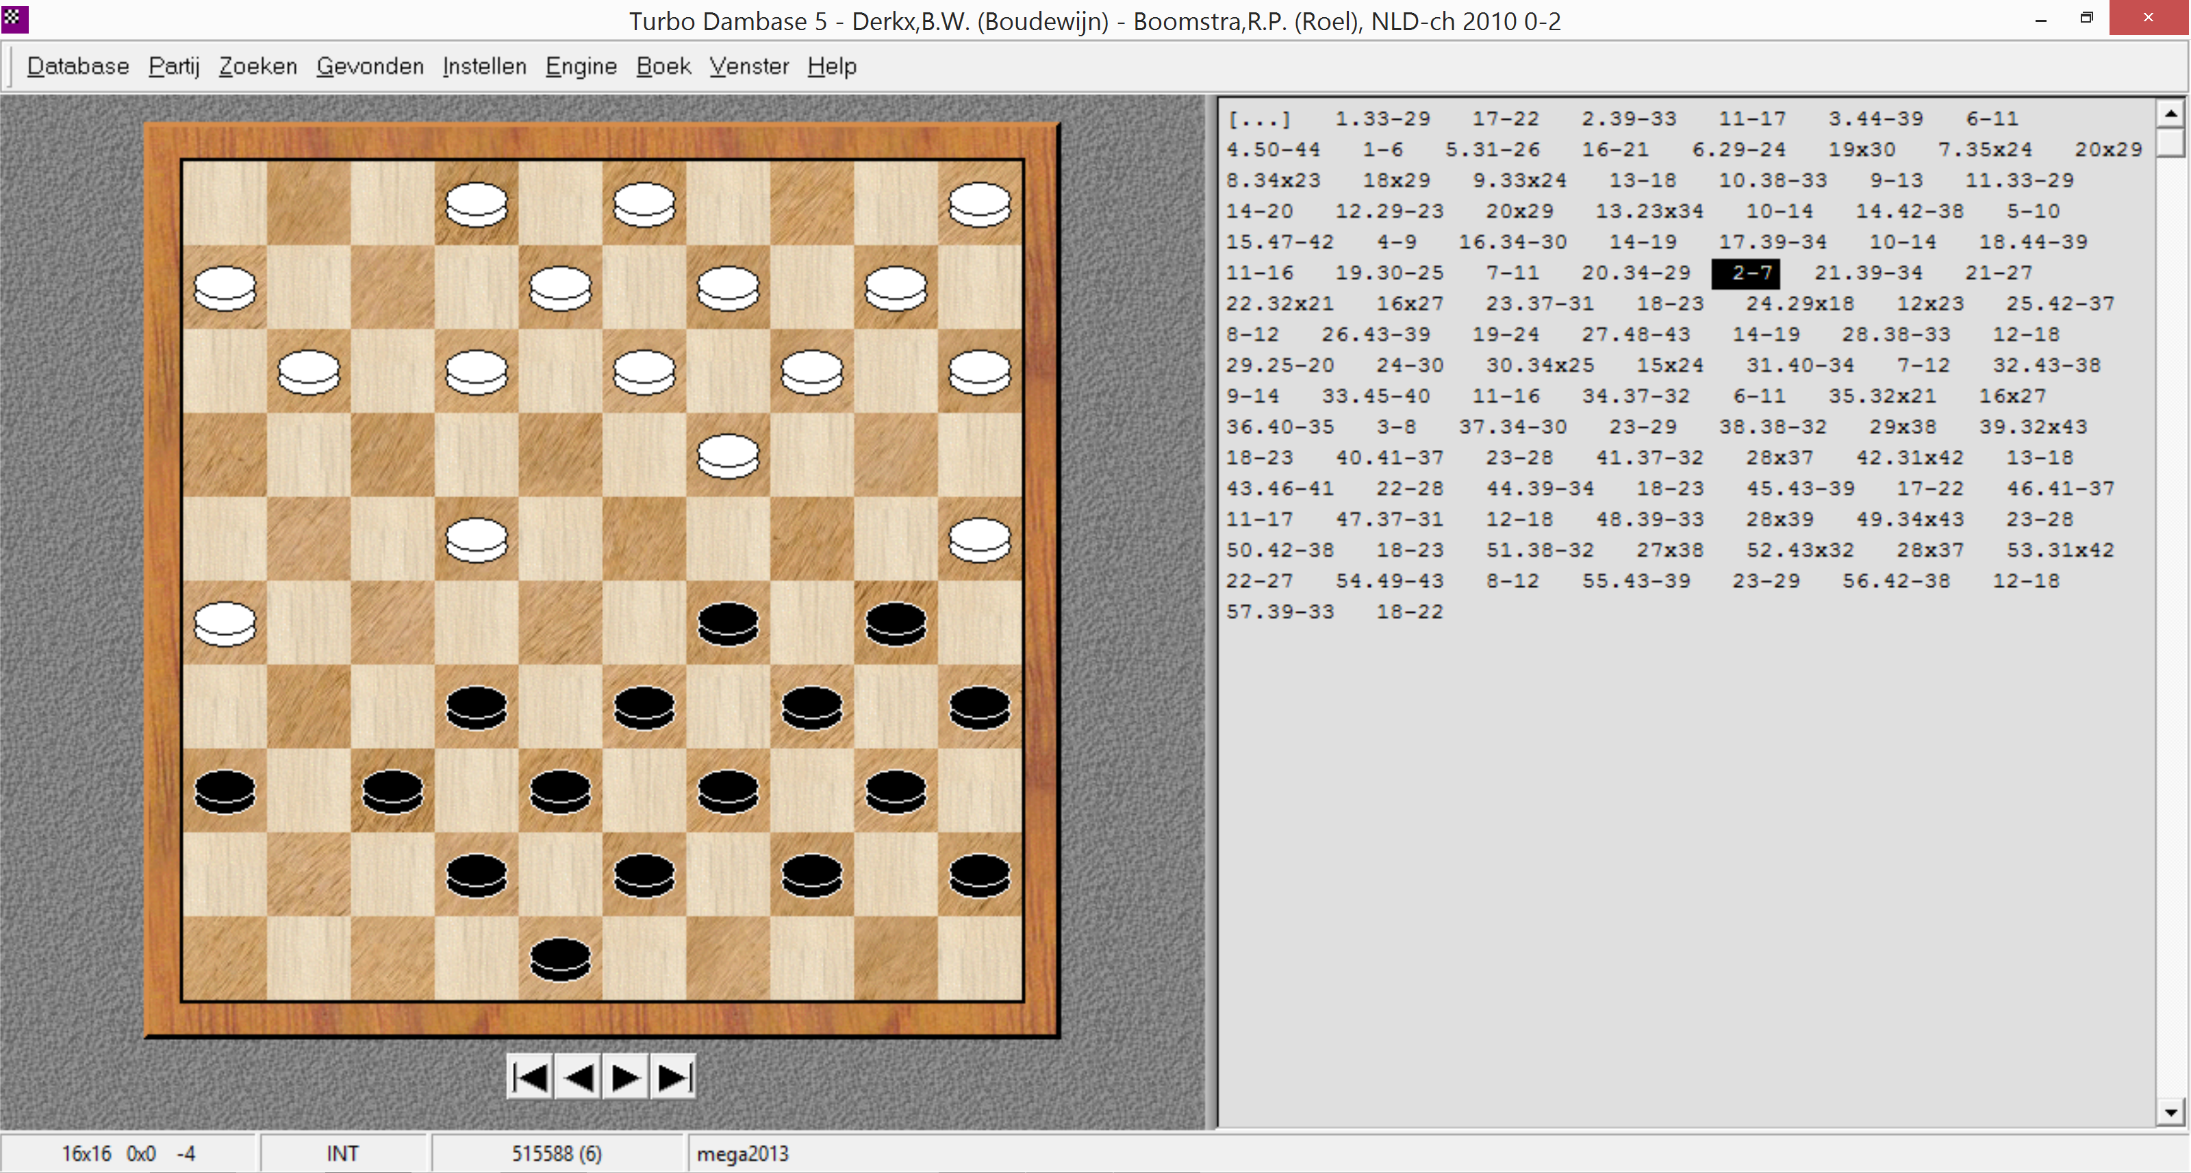This screenshot has height=1173, width=2191.
Task: Click move 21.39-34 in move list
Action: pyautogui.click(x=1868, y=273)
